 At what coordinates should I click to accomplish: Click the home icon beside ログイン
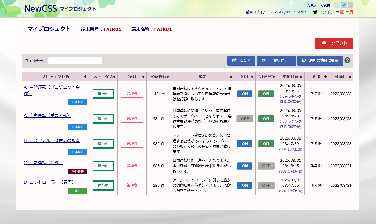click(x=315, y=12)
